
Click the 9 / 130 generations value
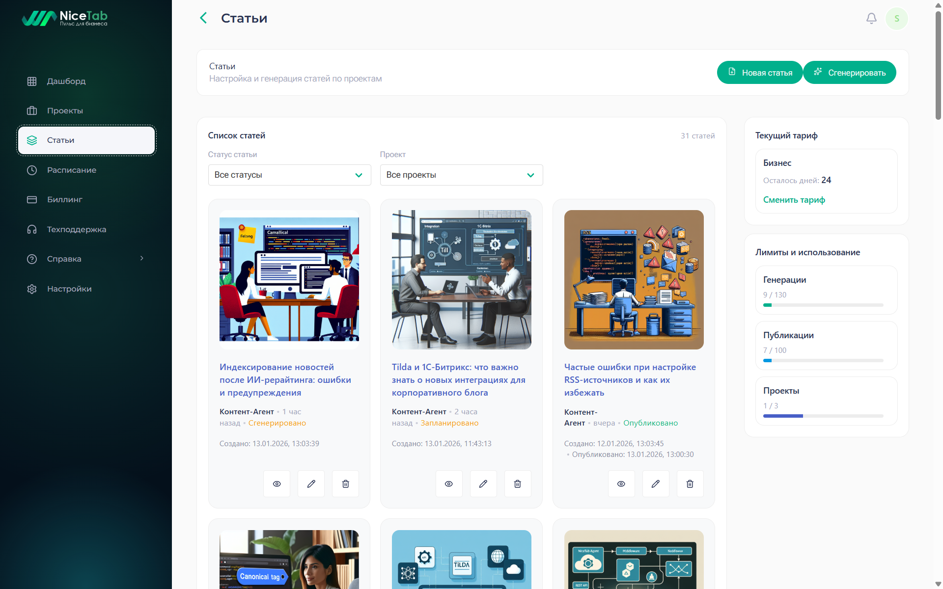(x=775, y=295)
